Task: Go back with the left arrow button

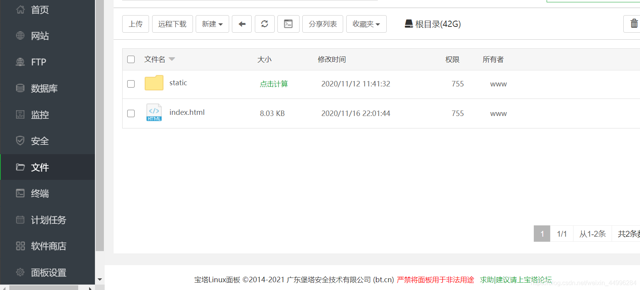Action: 242,24
